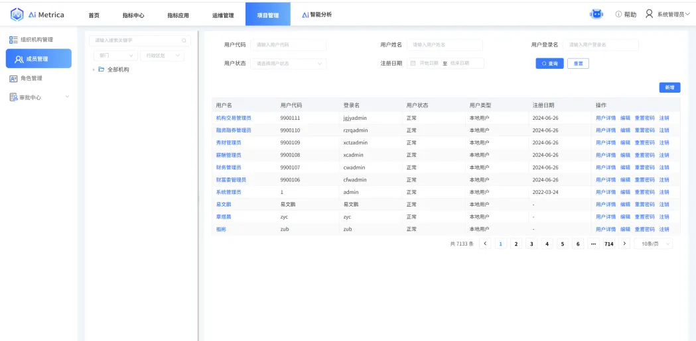Expand the 审批中心 sidebar chevron

(67, 97)
